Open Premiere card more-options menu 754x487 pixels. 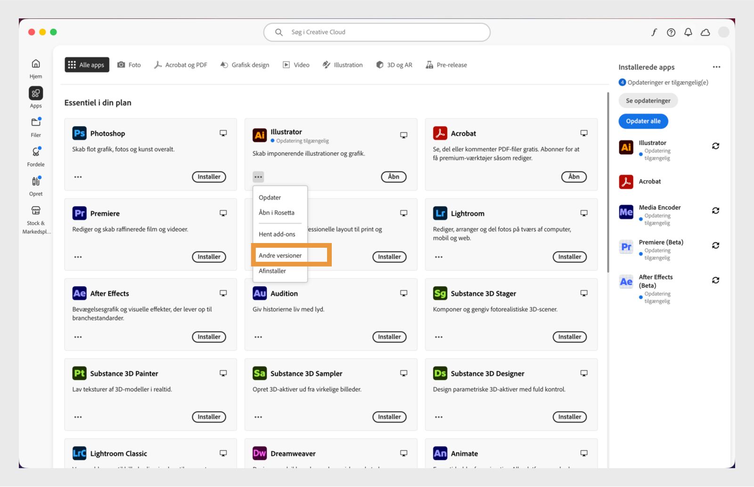point(78,257)
